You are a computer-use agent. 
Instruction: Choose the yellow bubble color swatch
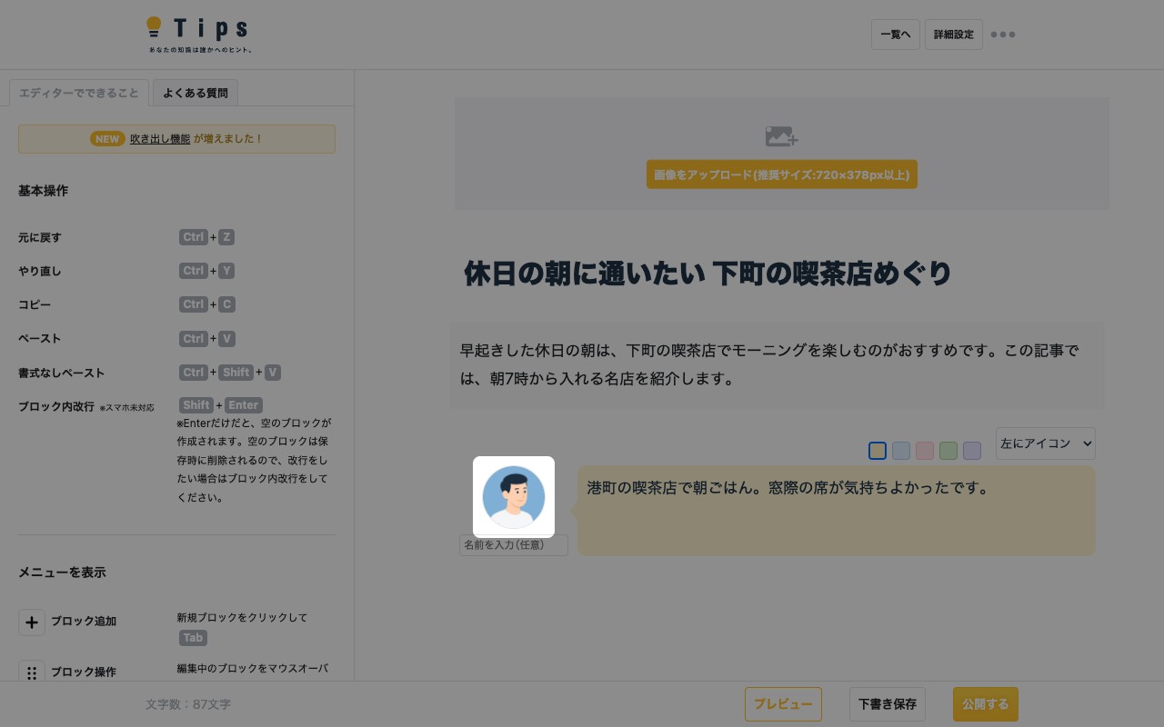[x=878, y=451]
